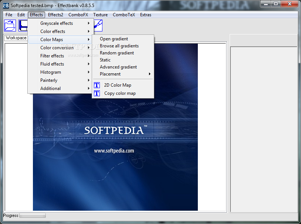Close the Effectbank window
Viewport: 301px width, 224px height.
pyautogui.click(x=290, y=4)
